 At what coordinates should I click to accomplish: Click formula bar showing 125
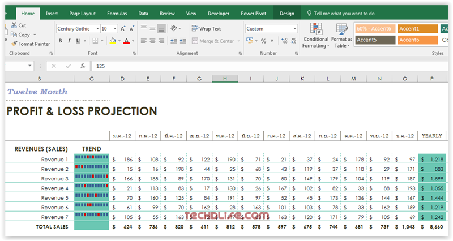tap(270, 66)
